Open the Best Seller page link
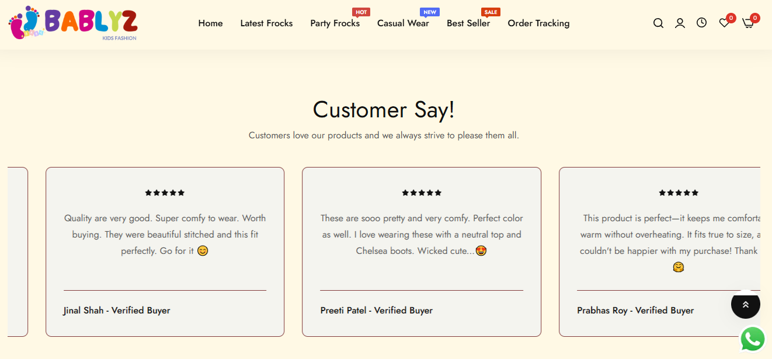This screenshot has width=772, height=359. point(468,23)
